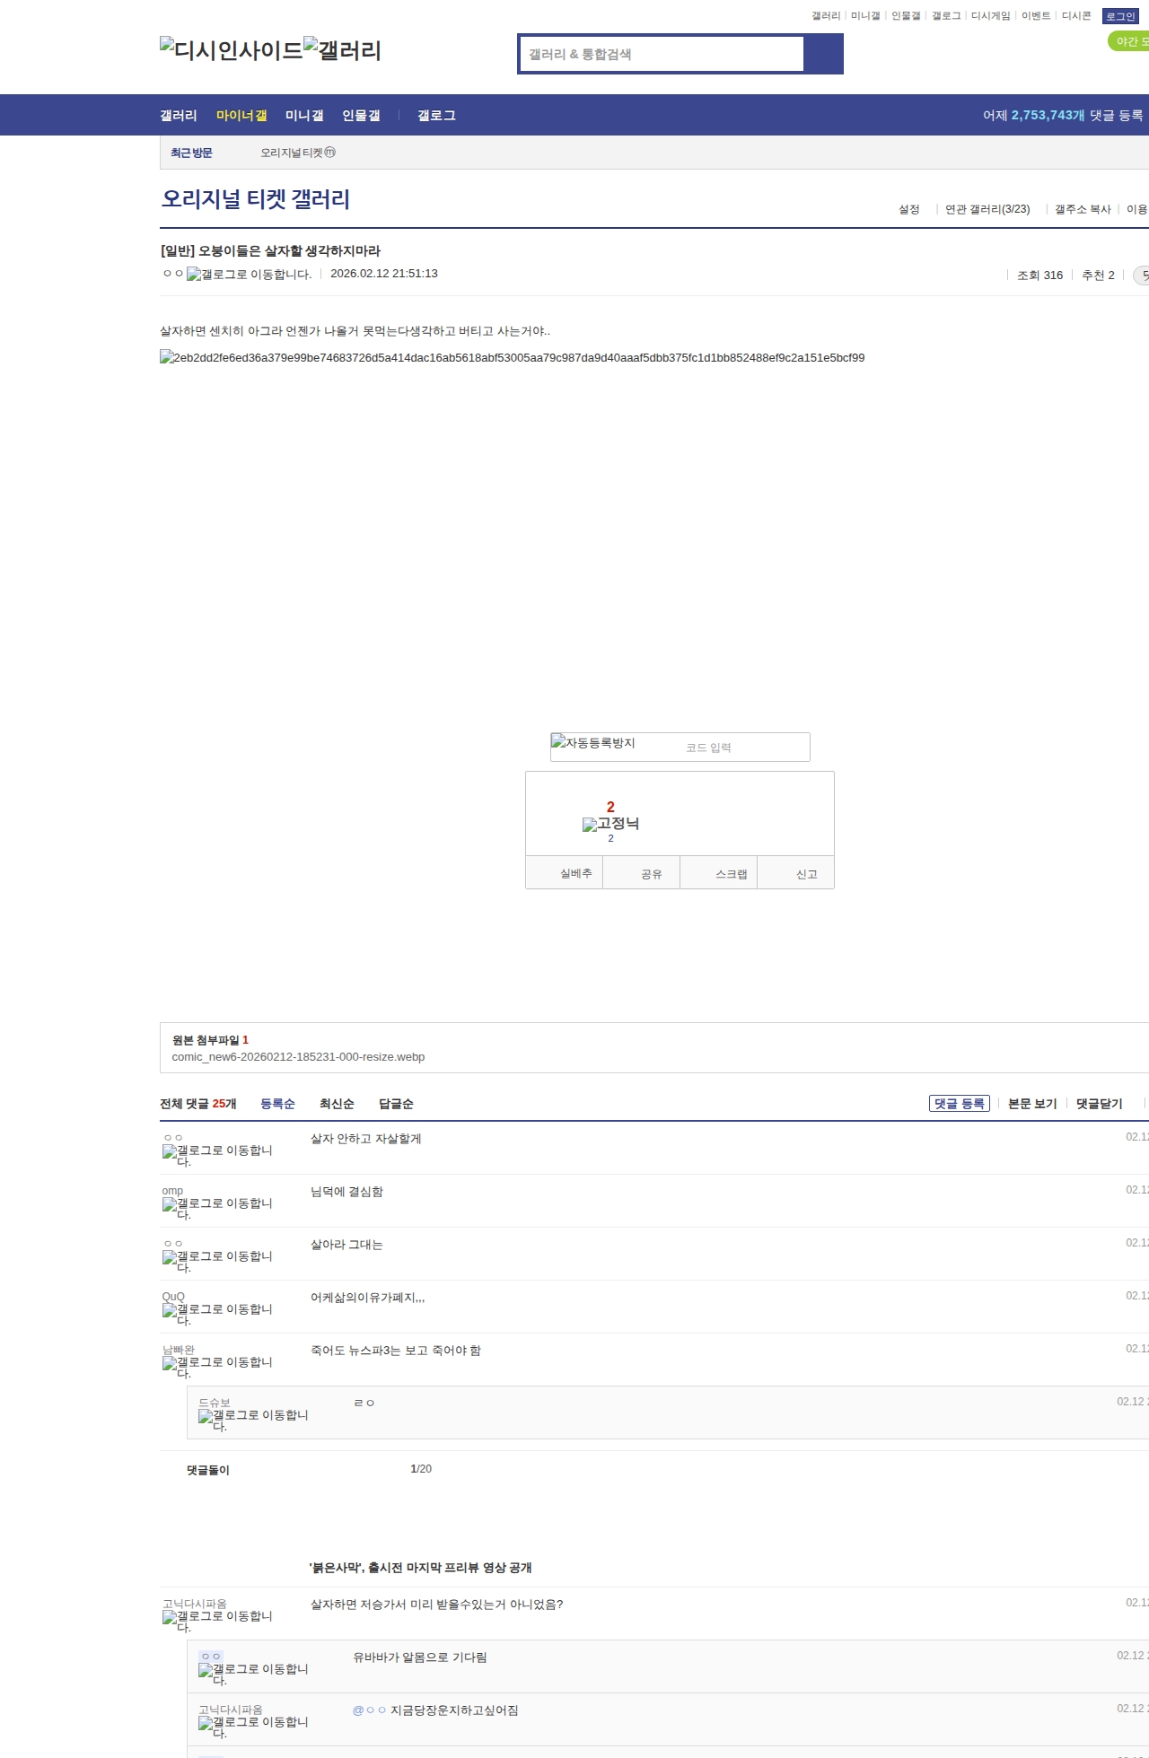Select 갤러리 in the blue navigation bar

tap(179, 115)
